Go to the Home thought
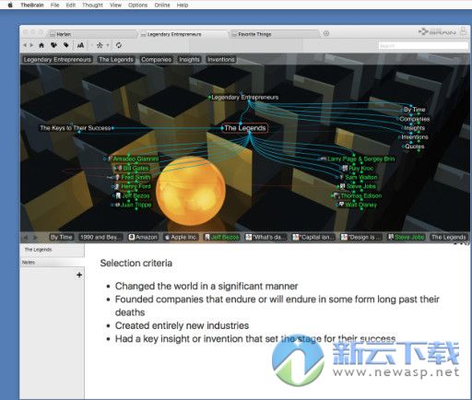The height and width of the screenshot is (400, 472). (41, 45)
